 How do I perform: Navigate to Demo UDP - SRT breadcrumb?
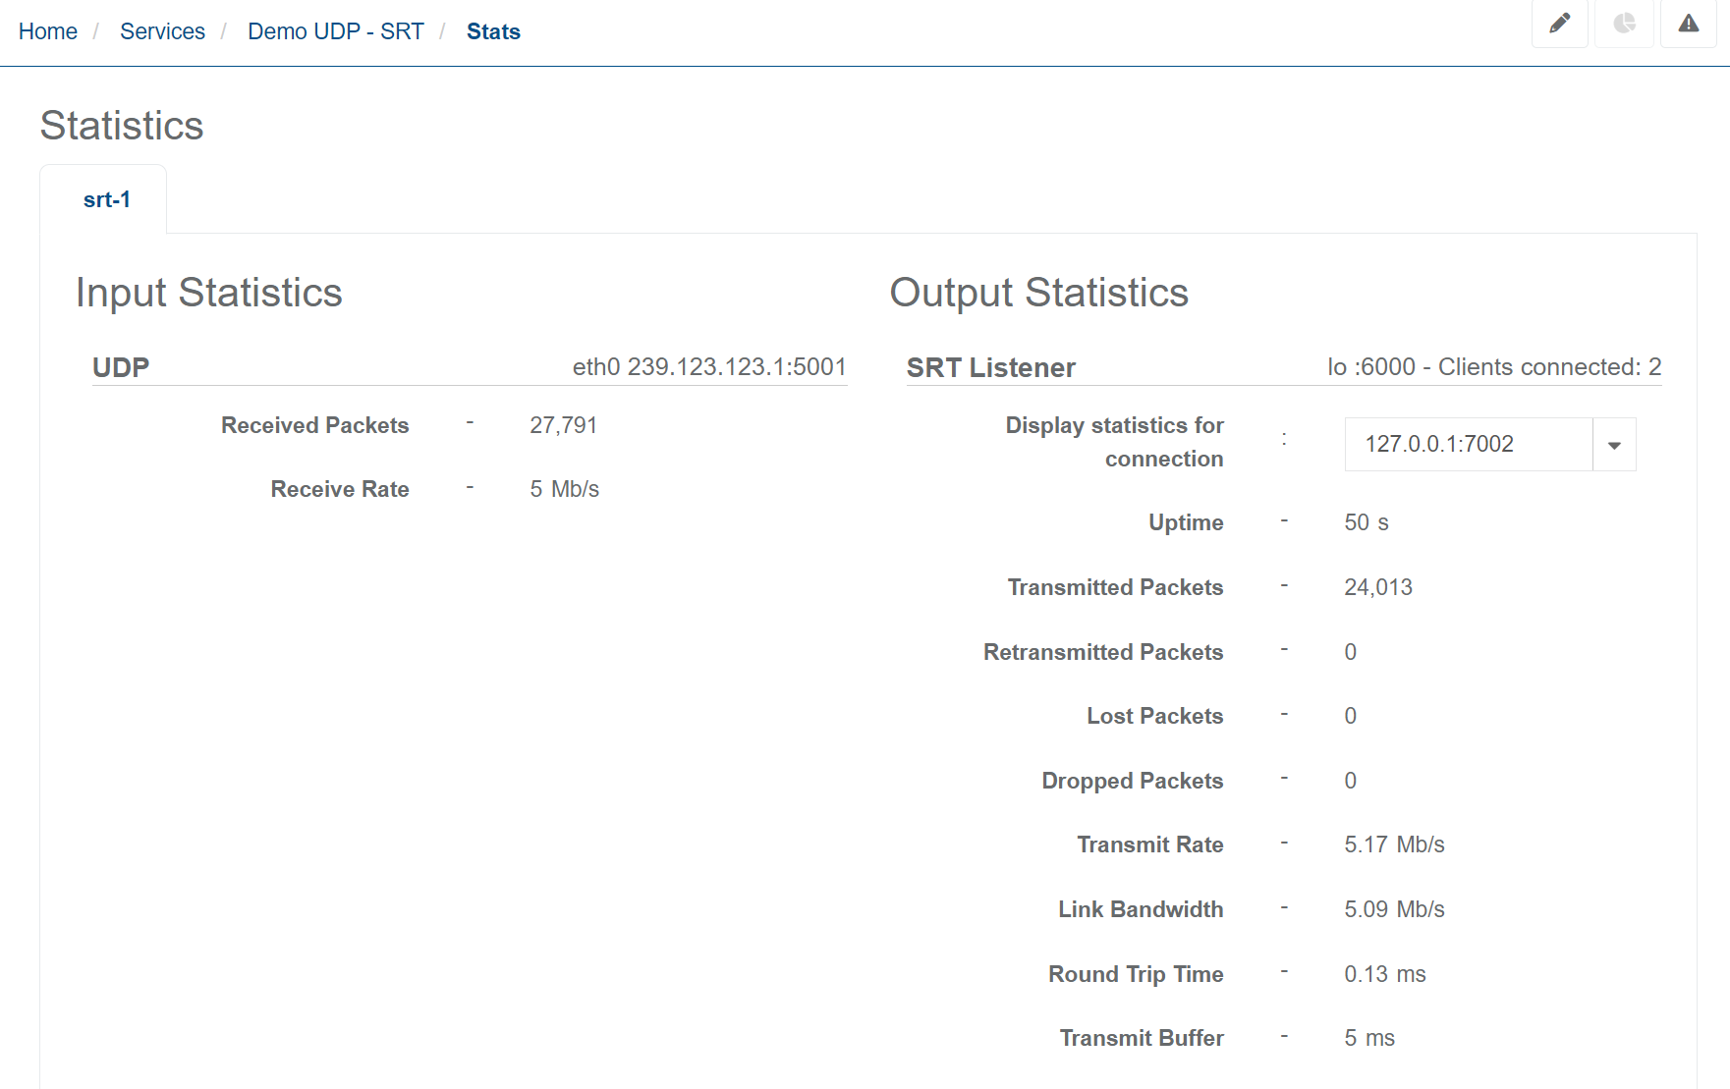(335, 31)
